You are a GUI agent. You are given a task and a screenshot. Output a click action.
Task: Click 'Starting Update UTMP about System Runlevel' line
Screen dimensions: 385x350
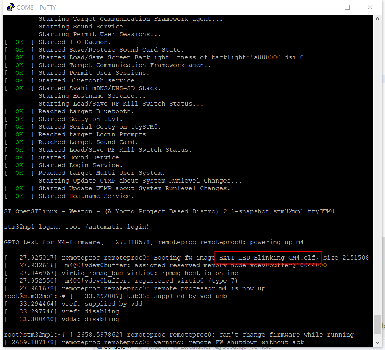coord(140,181)
